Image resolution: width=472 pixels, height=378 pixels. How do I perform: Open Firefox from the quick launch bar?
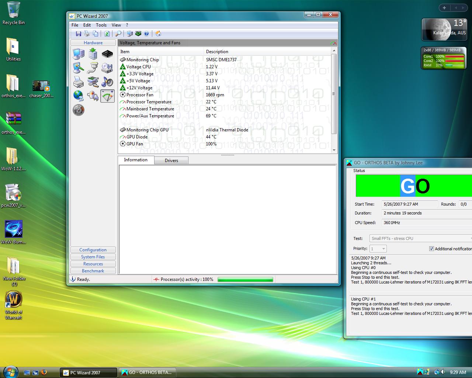44,372
